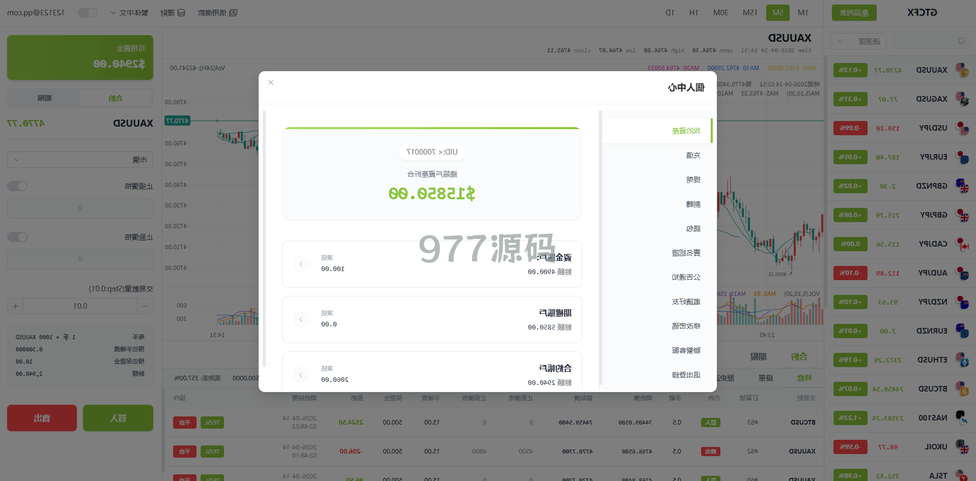Open 修改密碼 in personal center menu
The width and height of the screenshot is (976, 481).
pyautogui.click(x=657, y=326)
